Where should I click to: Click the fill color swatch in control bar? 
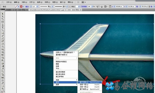click(x=16, y=7)
